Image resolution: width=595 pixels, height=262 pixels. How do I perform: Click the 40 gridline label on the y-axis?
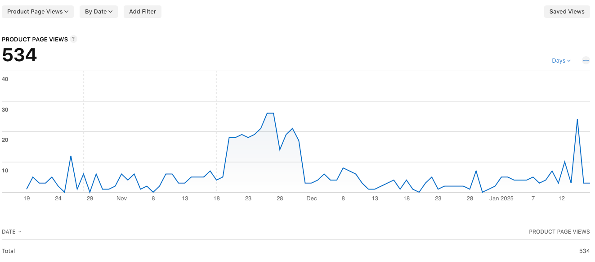(x=5, y=79)
